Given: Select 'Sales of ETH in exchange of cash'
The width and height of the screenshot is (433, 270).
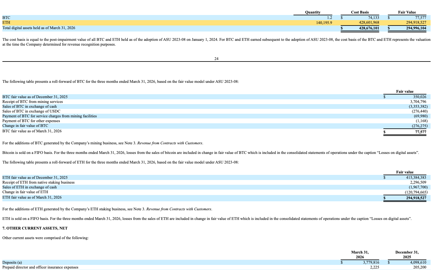Looking at the screenshot, I should coord(29,187).
